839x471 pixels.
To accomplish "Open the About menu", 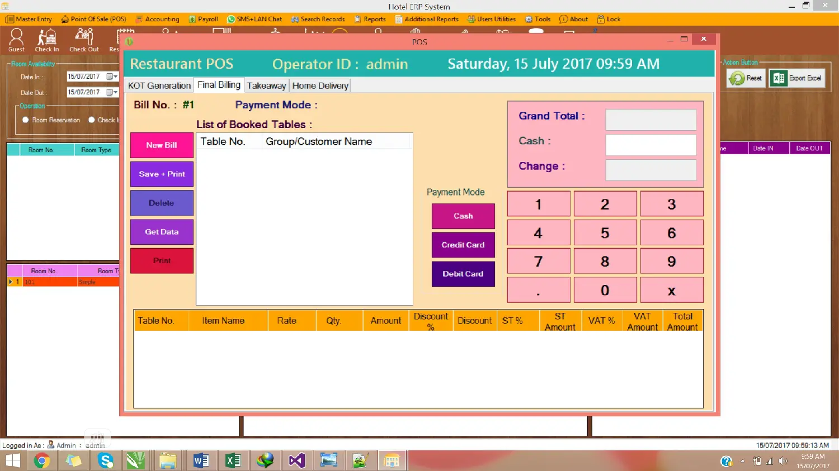I will pyautogui.click(x=574, y=19).
